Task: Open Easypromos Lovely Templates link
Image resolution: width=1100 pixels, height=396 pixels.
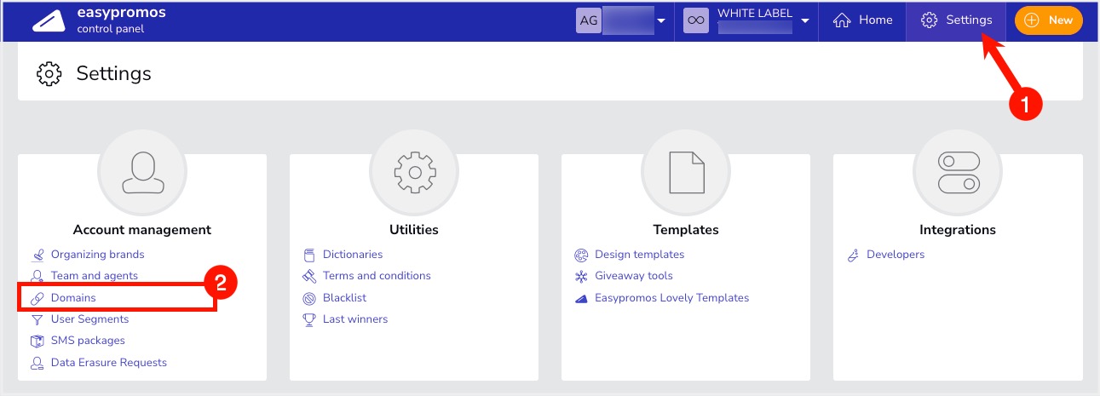Action: pos(671,298)
